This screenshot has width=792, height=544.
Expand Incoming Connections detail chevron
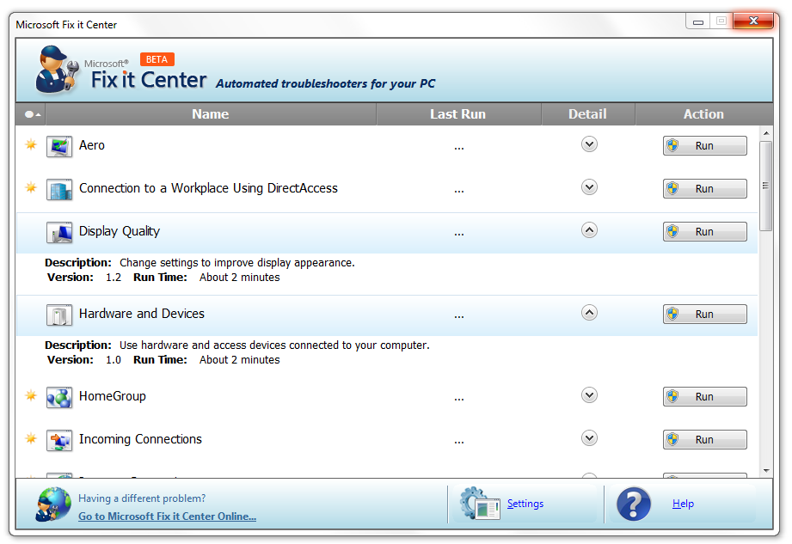click(589, 437)
